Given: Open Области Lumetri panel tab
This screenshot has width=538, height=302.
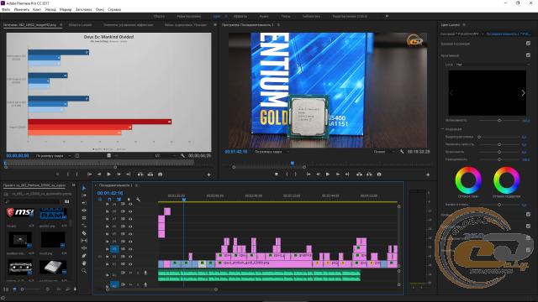Looking at the screenshot, I should pyautogui.click(x=80, y=24).
